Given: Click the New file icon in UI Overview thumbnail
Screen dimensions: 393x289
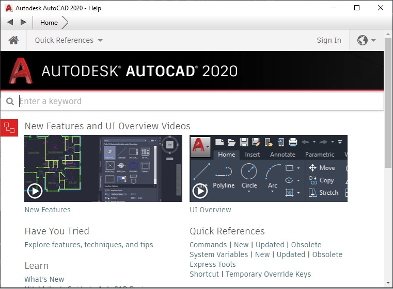Looking at the screenshot, I should 219,142.
